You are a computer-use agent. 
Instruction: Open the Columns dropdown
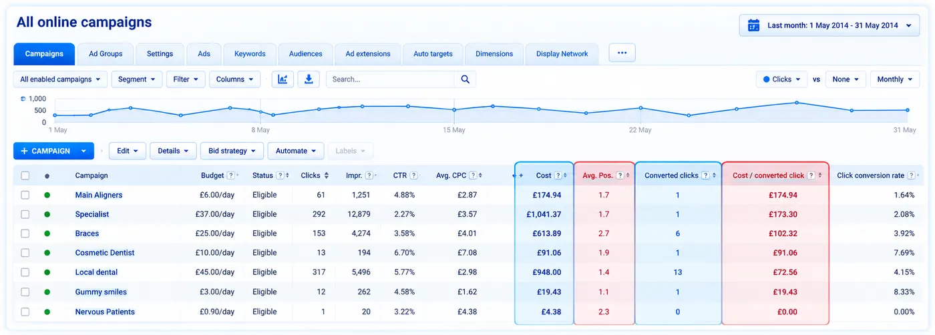point(234,79)
